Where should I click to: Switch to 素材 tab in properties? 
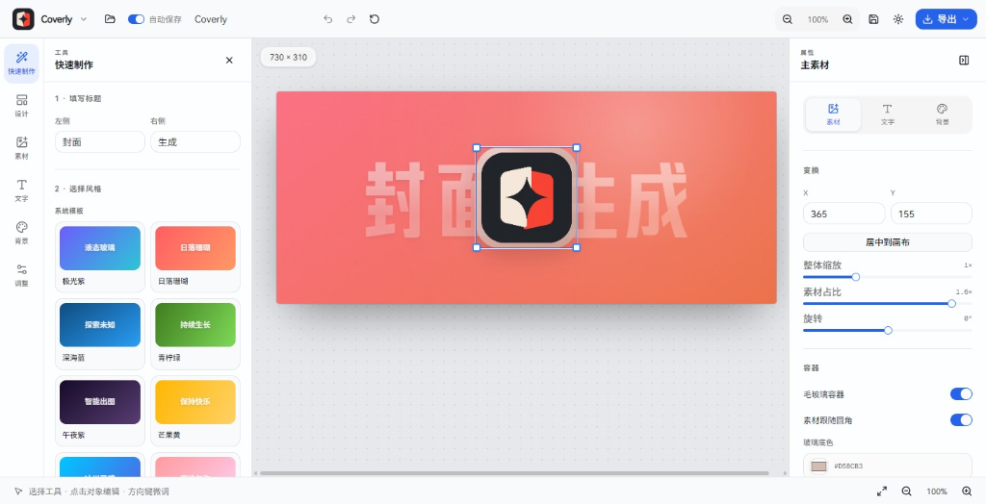click(833, 114)
